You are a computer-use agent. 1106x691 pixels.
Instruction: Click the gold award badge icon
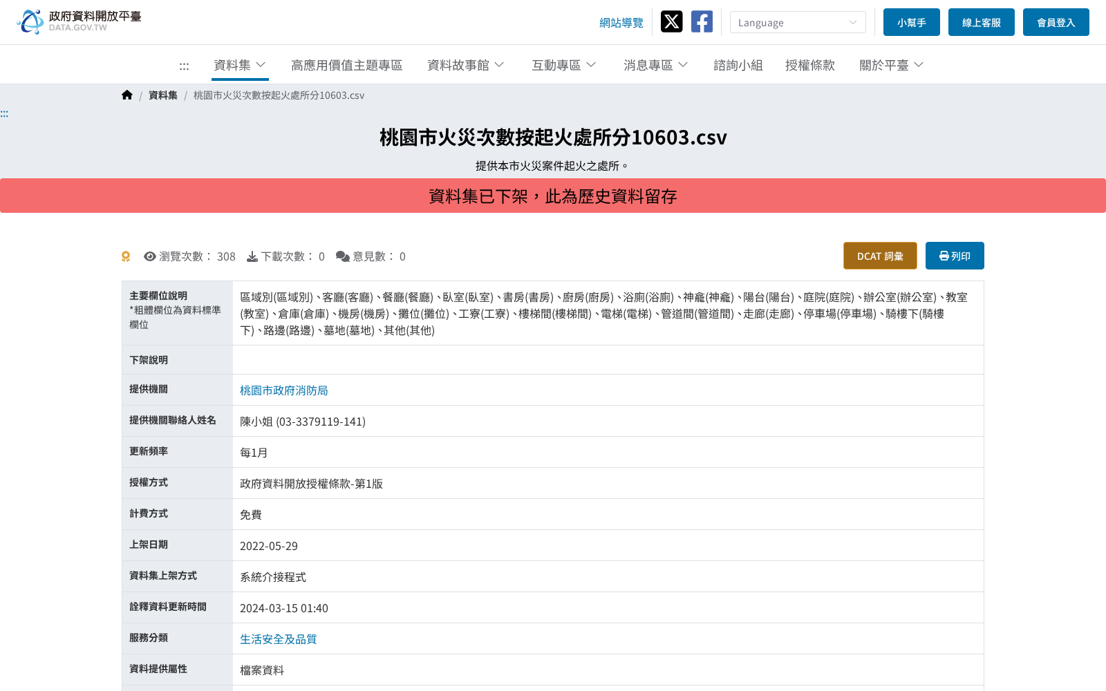pos(126,256)
